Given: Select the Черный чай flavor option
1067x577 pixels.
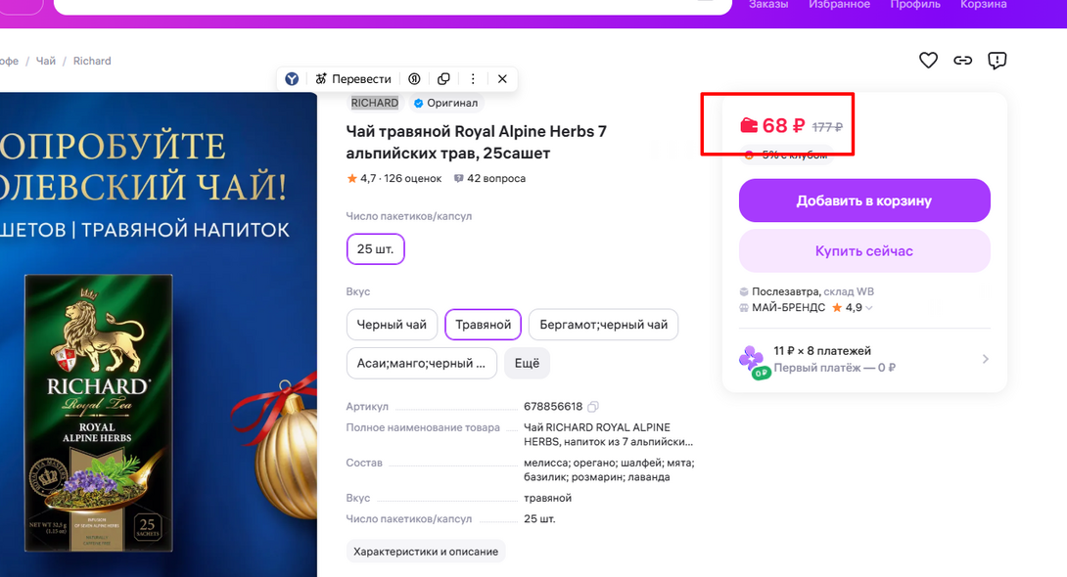Looking at the screenshot, I should (x=392, y=325).
